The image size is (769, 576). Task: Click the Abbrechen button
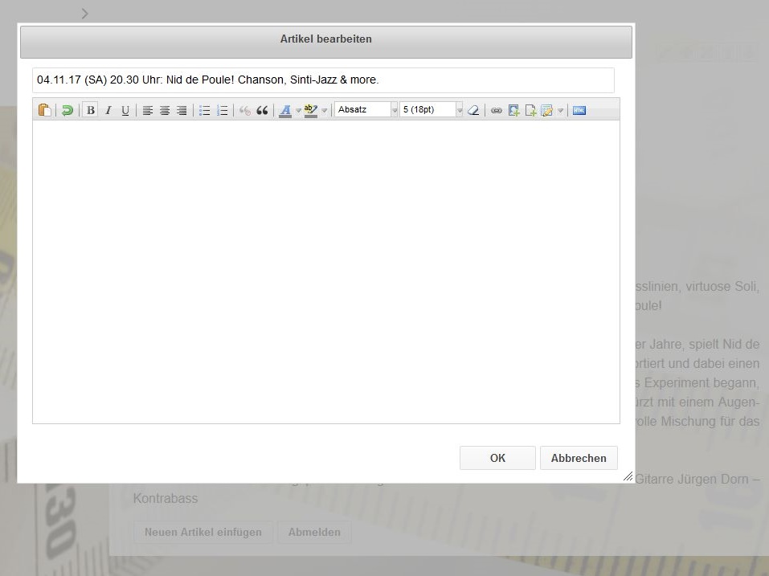pos(579,458)
